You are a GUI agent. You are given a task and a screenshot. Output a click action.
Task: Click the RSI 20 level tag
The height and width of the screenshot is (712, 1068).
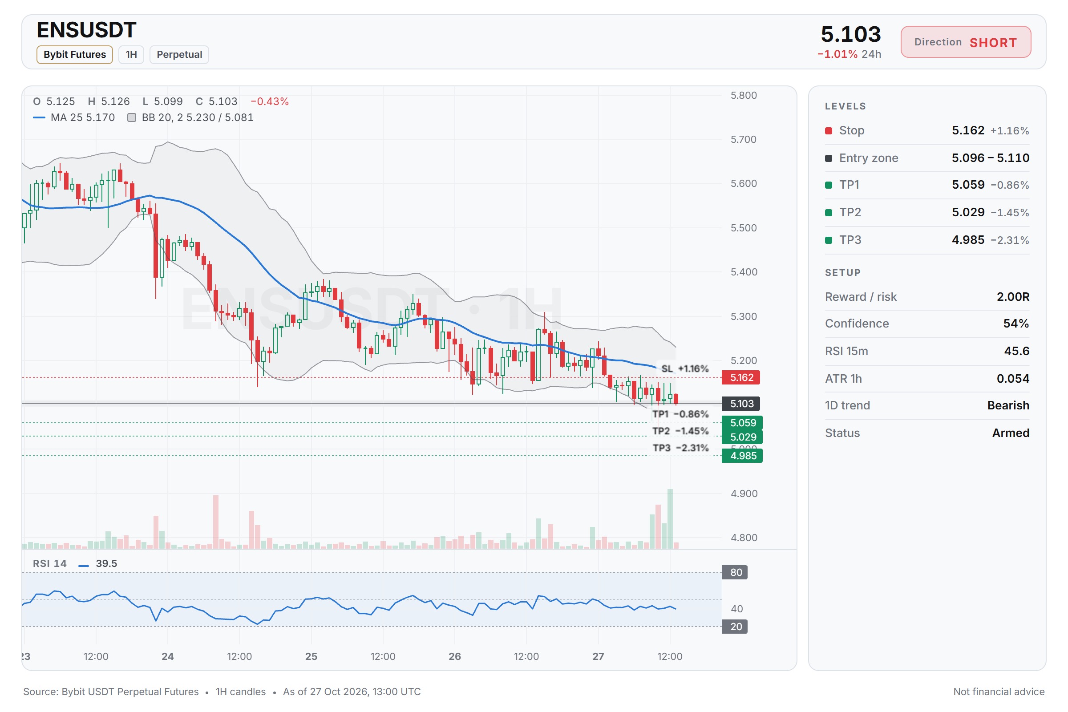[735, 627]
